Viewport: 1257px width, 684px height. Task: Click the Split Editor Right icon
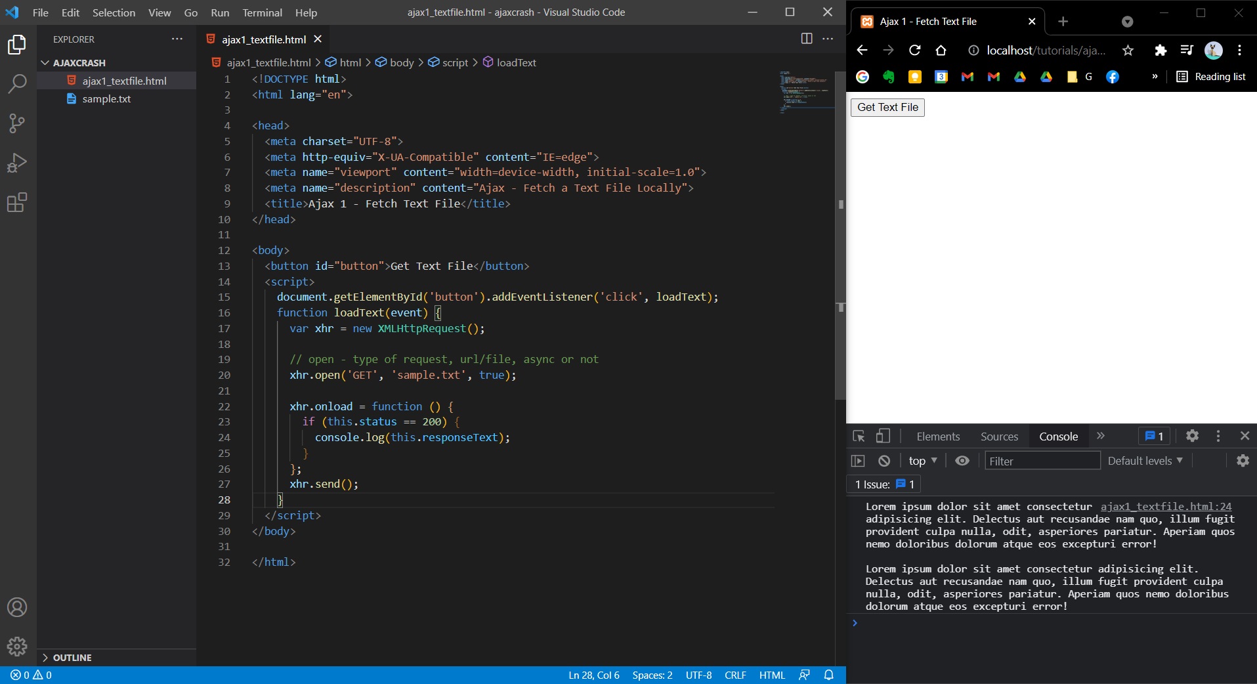point(807,39)
